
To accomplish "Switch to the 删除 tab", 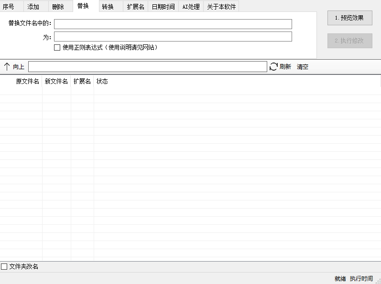I will click(x=61, y=6).
